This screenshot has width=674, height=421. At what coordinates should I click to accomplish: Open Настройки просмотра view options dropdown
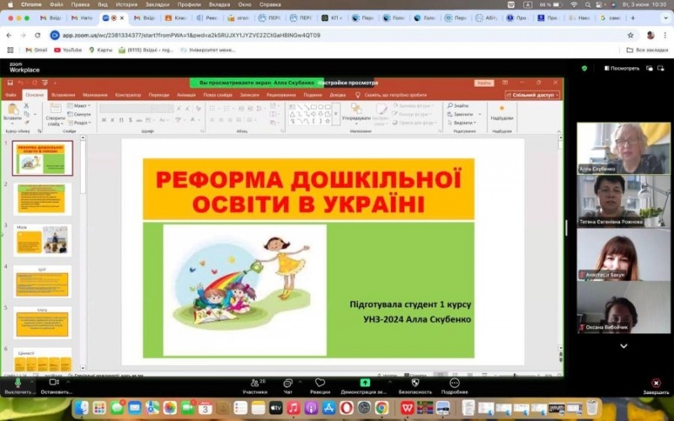click(x=349, y=83)
